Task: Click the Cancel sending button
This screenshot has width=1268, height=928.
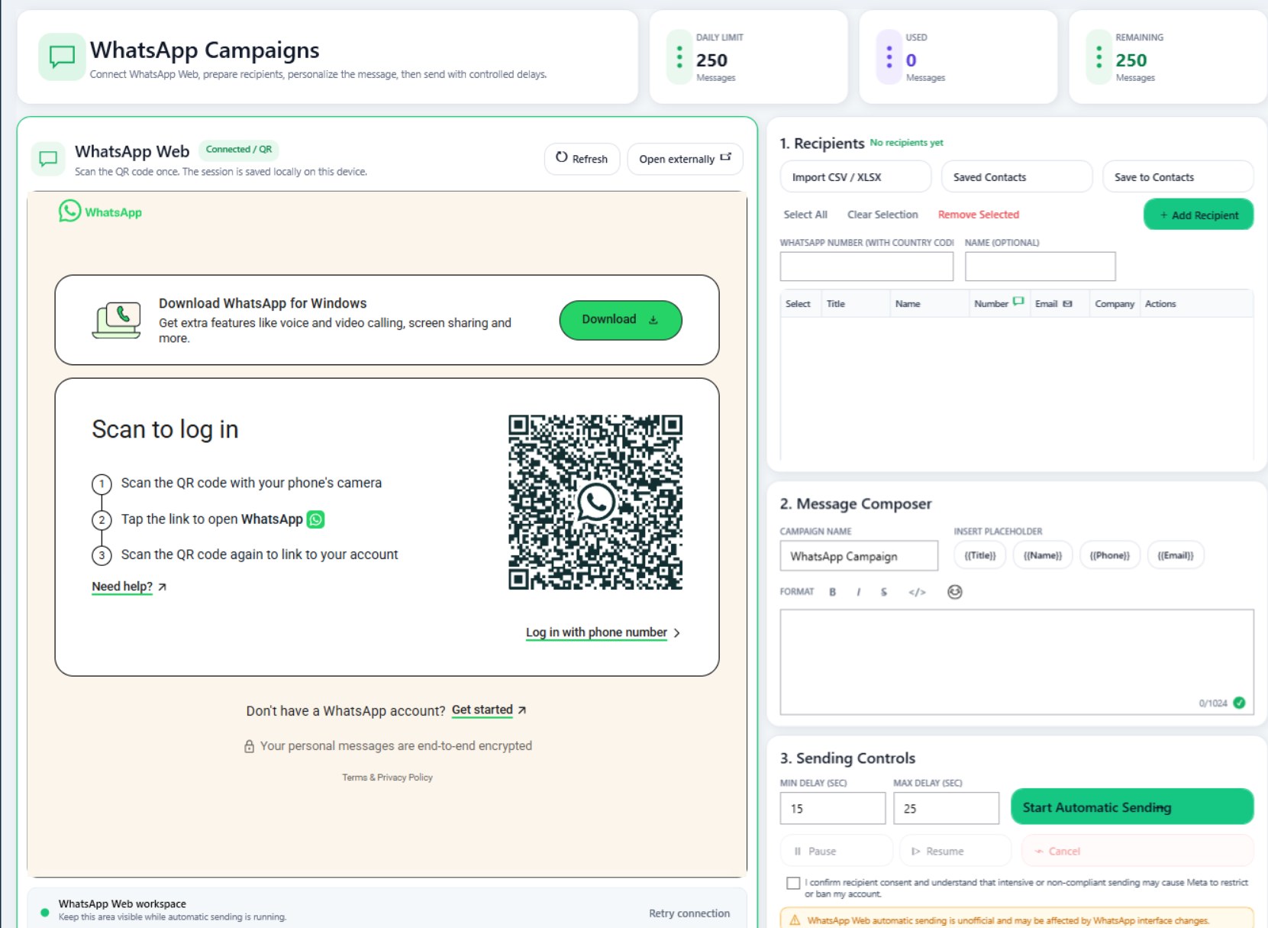Action: point(1137,851)
